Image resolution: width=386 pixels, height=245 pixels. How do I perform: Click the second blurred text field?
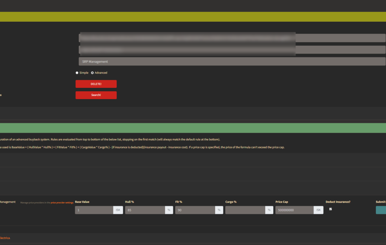232,50
